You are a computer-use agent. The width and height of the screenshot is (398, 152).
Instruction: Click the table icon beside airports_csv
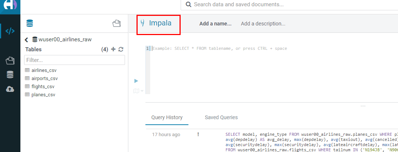point(27,78)
